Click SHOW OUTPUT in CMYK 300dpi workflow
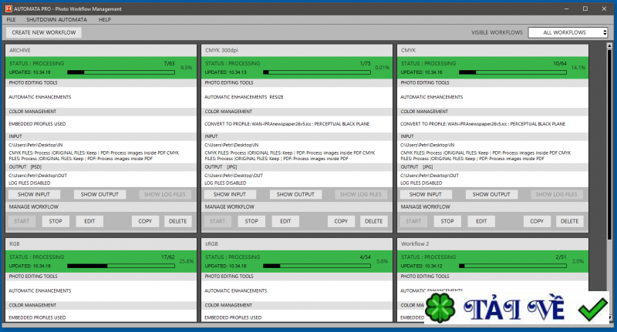This screenshot has width=617, height=332. coord(295,194)
